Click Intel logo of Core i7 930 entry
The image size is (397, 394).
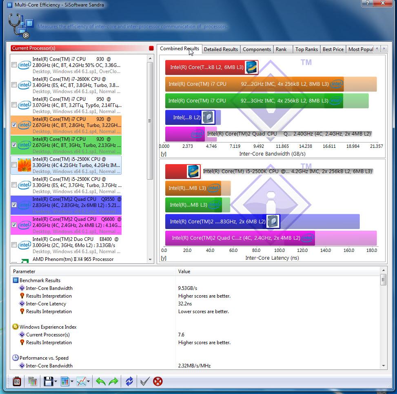click(24, 65)
